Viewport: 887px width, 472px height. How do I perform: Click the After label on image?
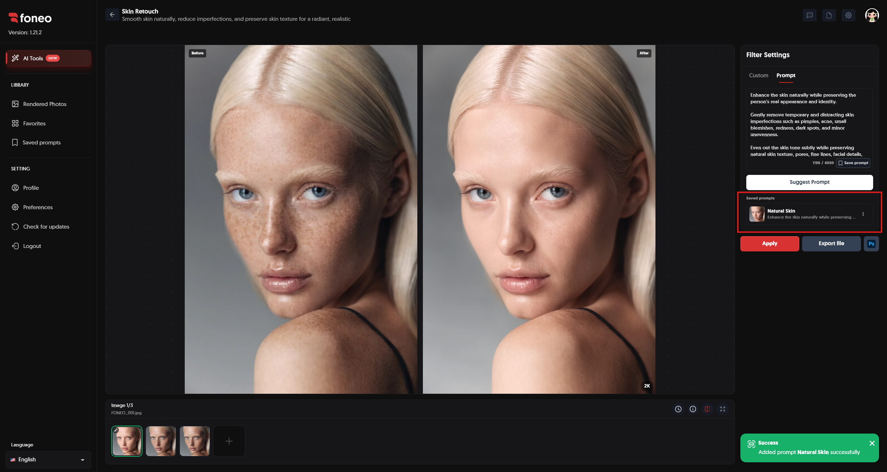644,53
